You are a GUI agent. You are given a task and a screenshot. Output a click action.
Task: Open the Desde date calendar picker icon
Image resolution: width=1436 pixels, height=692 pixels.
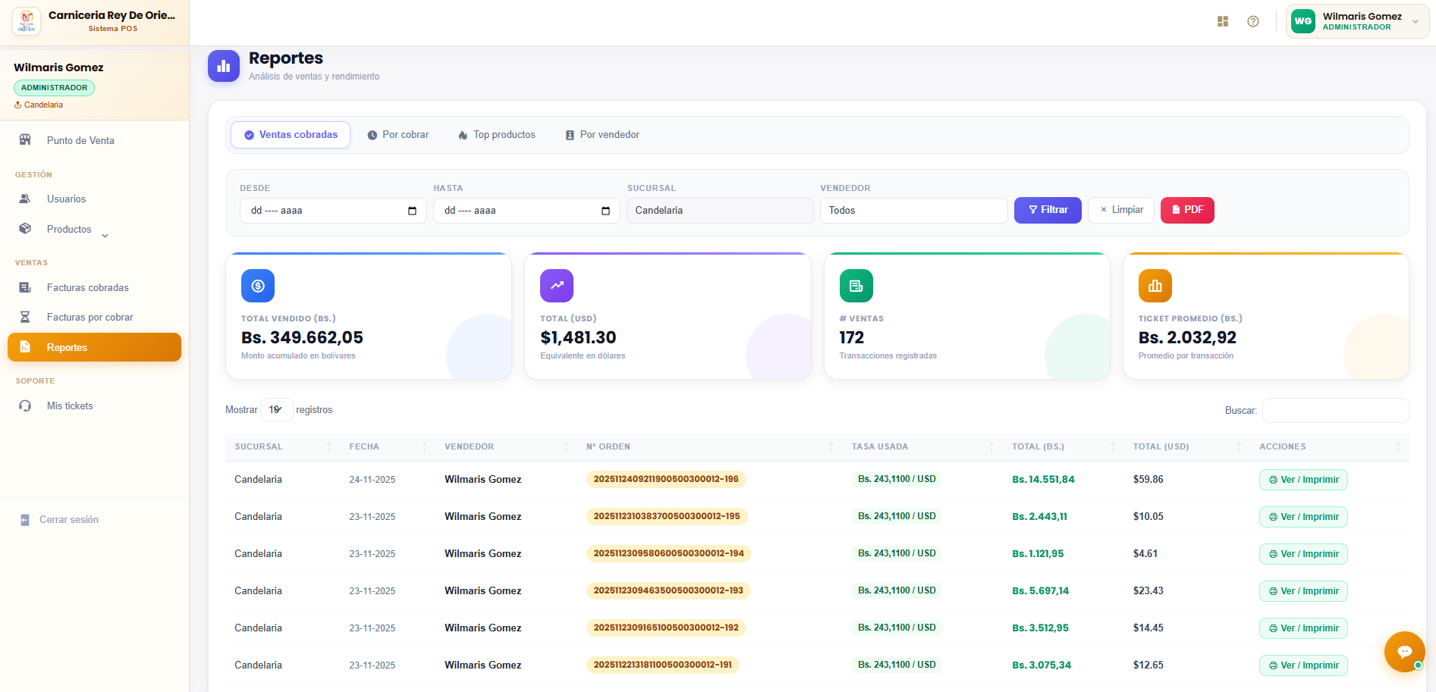(x=412, y=211)
